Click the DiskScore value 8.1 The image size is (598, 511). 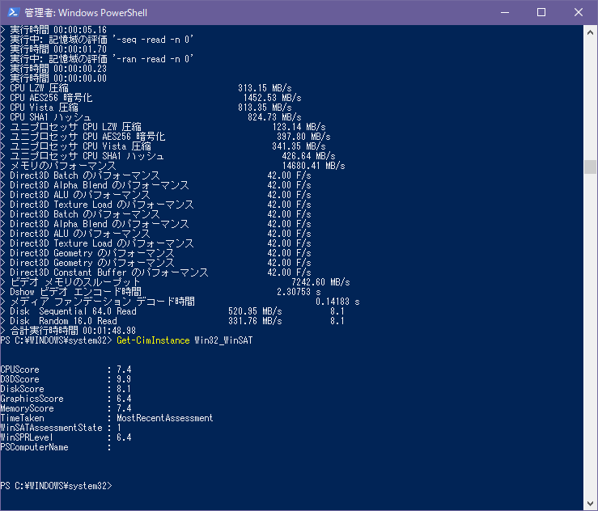124,389
